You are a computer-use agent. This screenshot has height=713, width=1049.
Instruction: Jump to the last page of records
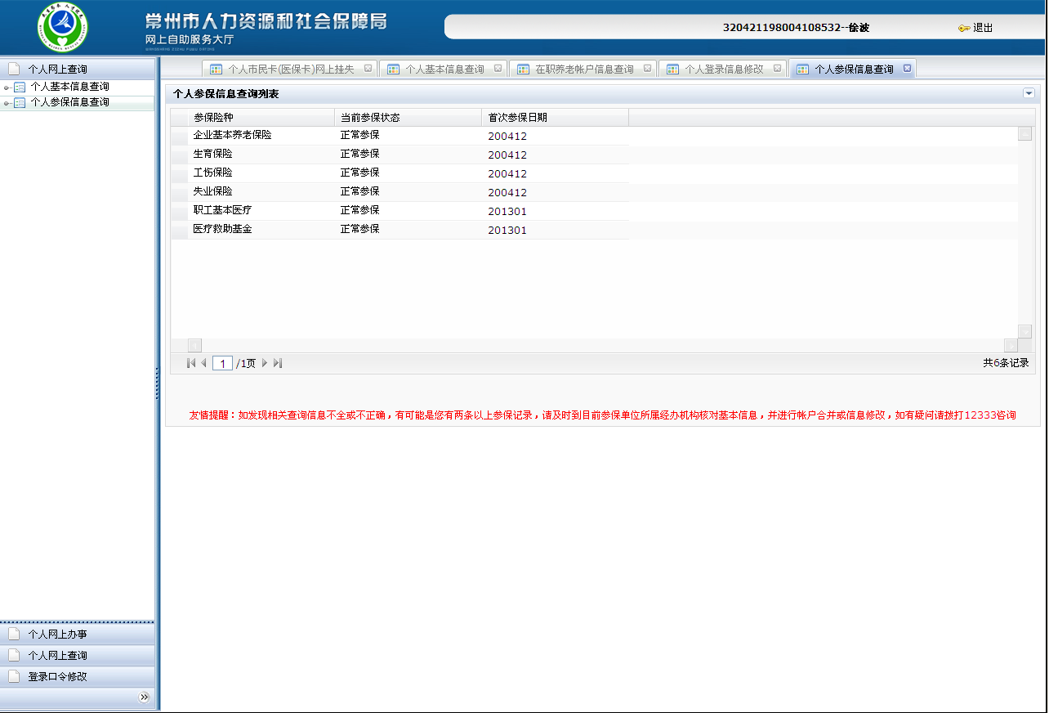pos(278,363)
